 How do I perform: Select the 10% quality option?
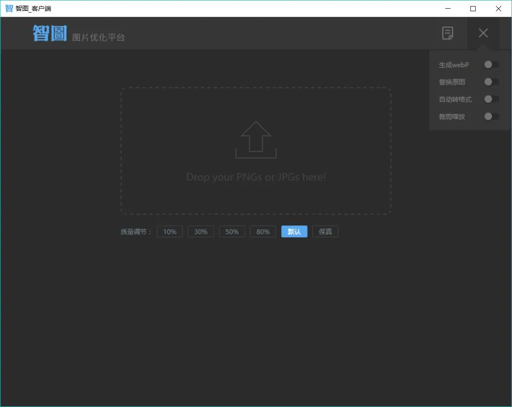coord(170,231)
